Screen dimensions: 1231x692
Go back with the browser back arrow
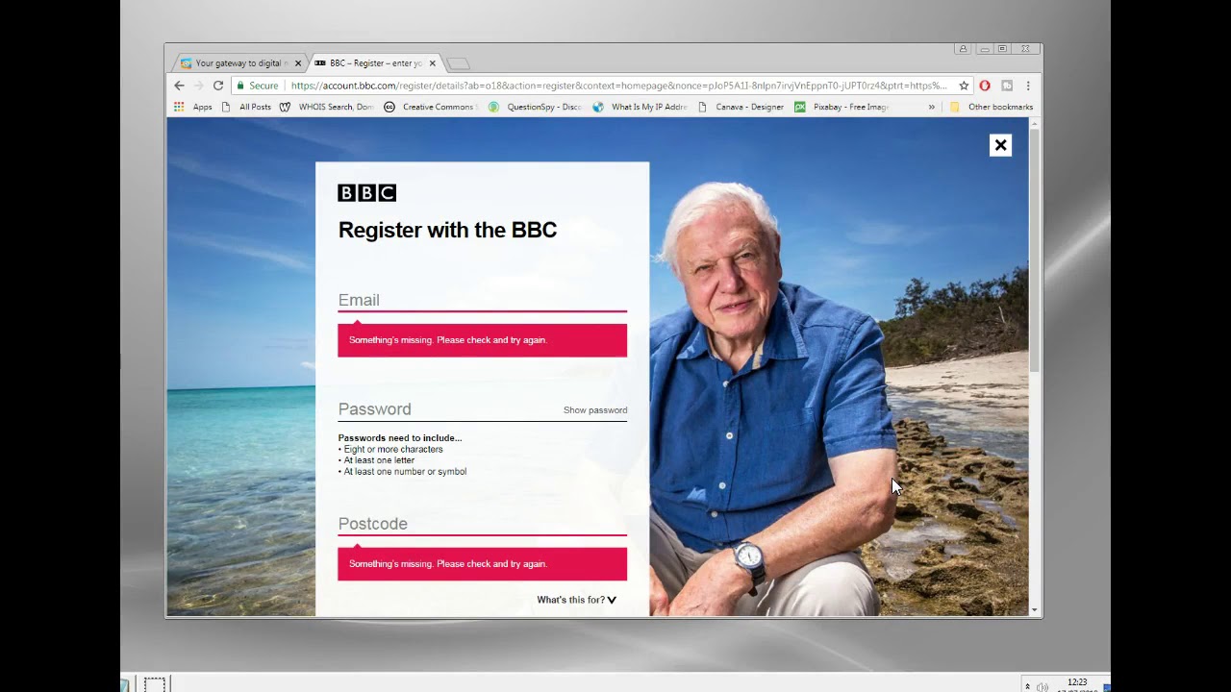179,86
